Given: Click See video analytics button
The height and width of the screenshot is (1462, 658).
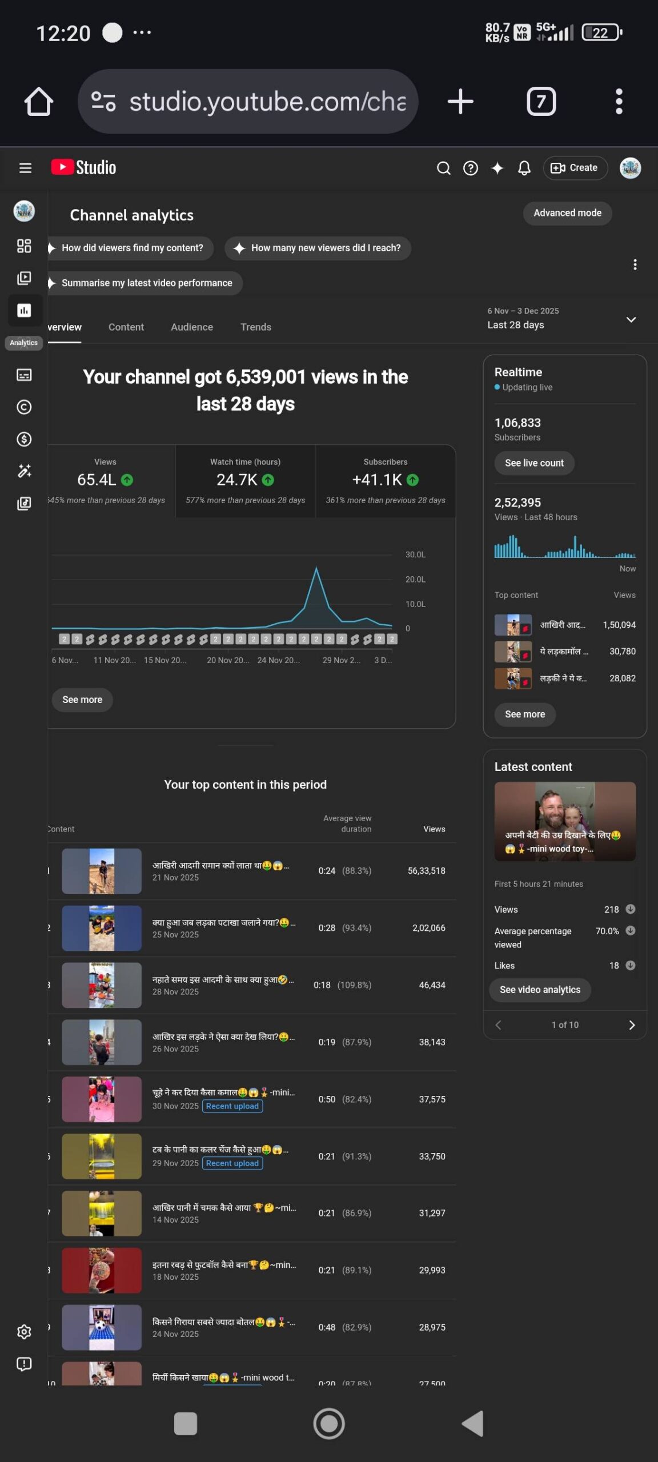Looking at the screenshot, I should coord(539,990).
